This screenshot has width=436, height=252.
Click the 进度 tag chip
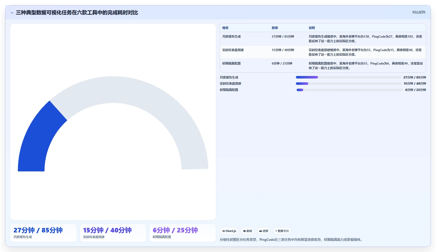point(264,231)
